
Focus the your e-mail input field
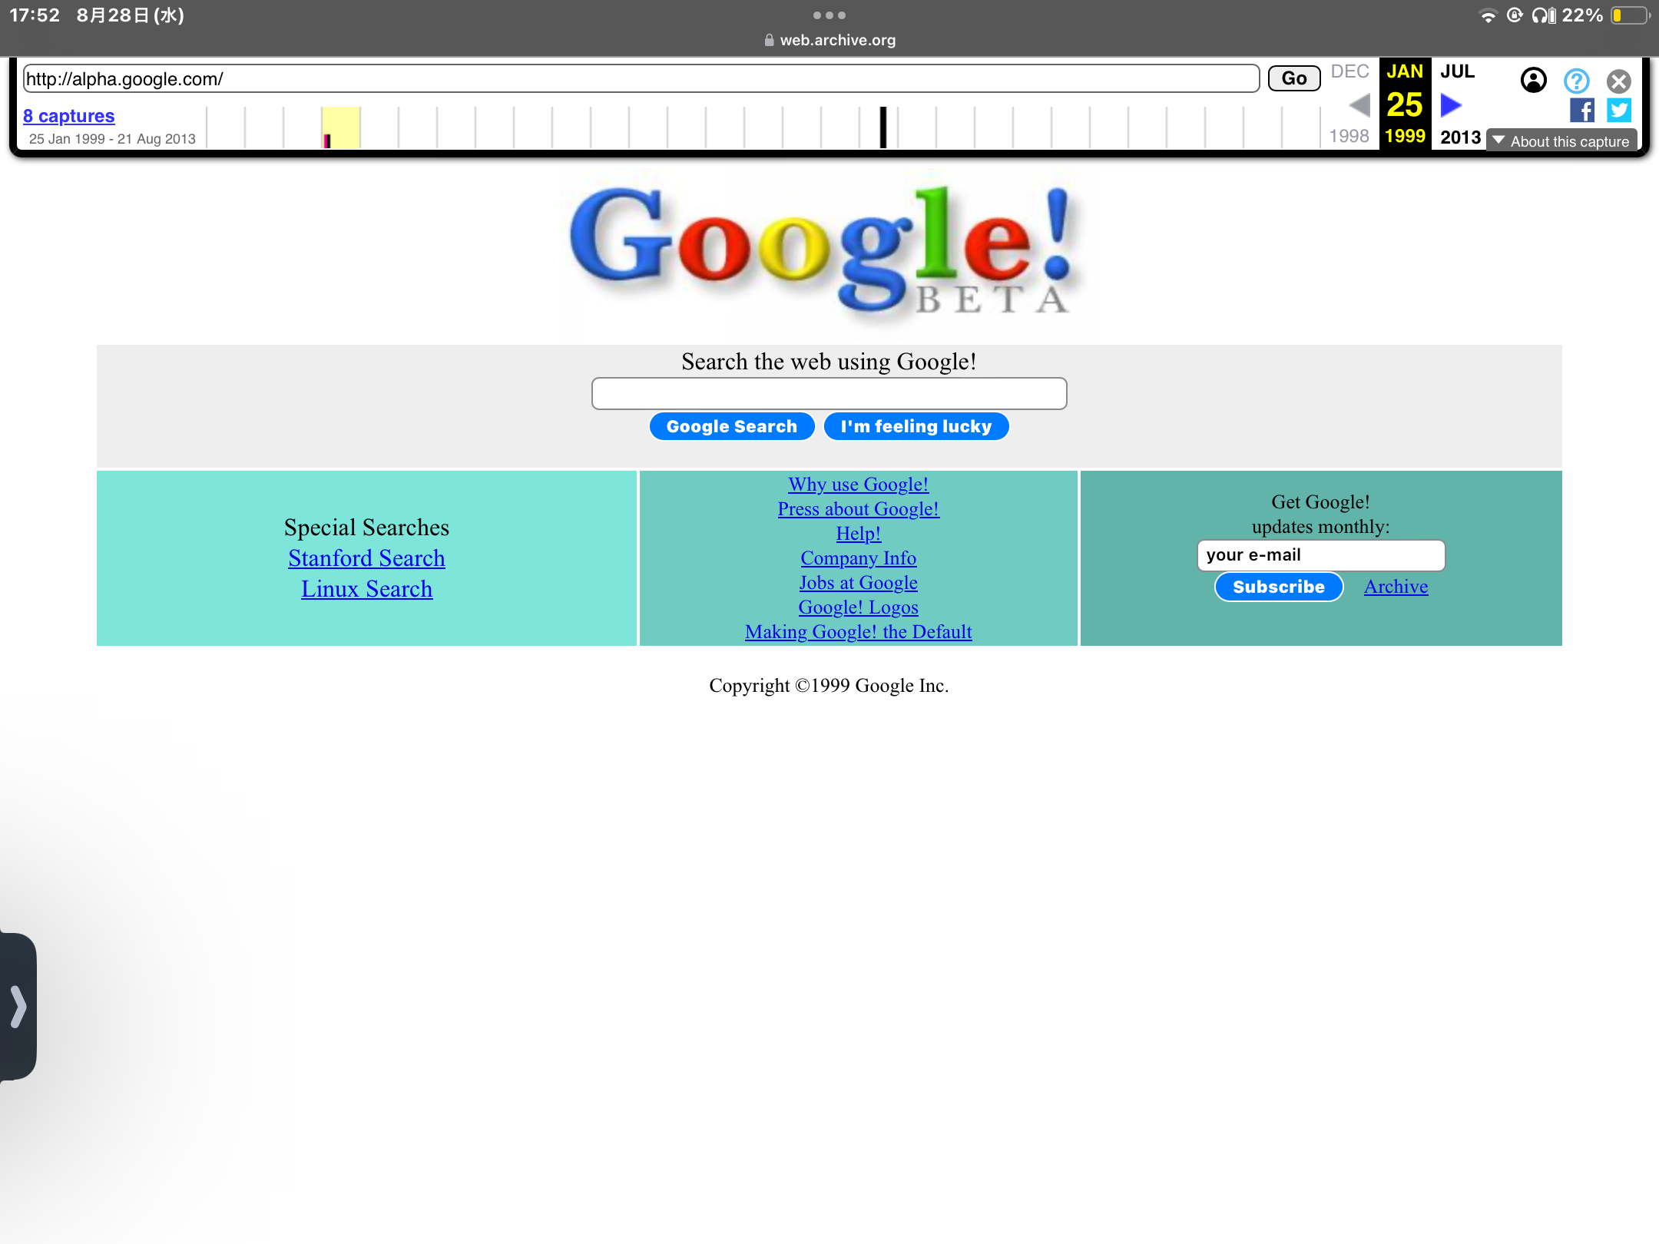click(1320, 555)
